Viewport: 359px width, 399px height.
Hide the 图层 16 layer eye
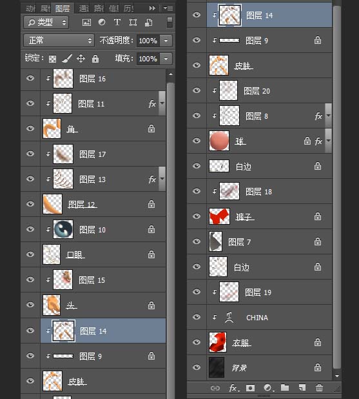coord(30,78)
